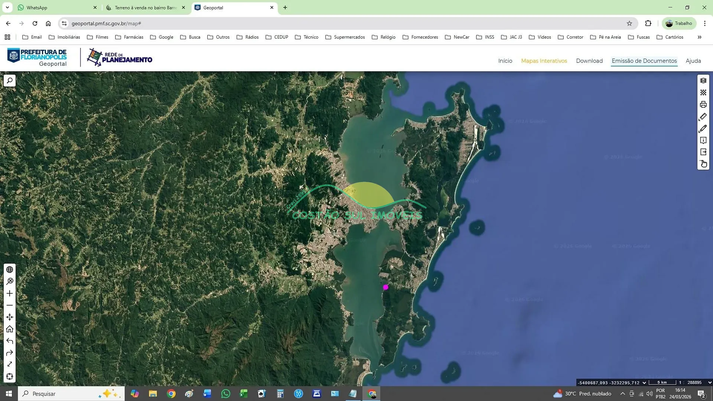Open Emissão de Documentos menu item
This screenshot has width=713, height=401.
click(644, 61)
